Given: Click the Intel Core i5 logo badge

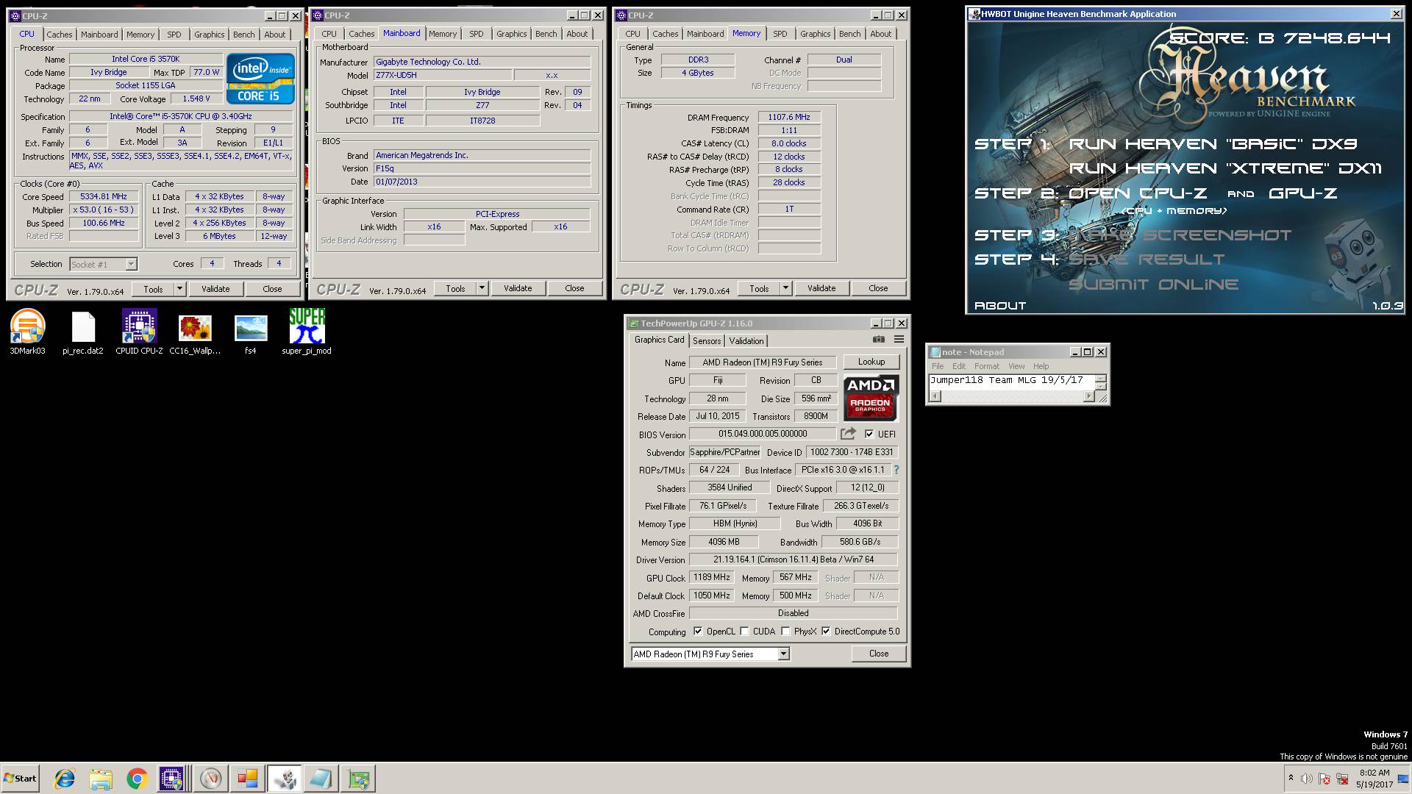Looking at the screenshot, I should [260, 78].
